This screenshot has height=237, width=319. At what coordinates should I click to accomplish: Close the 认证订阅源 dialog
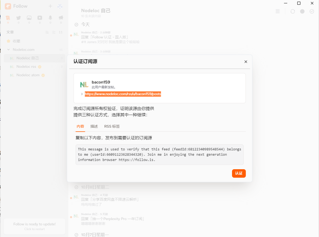pos(246,62)
